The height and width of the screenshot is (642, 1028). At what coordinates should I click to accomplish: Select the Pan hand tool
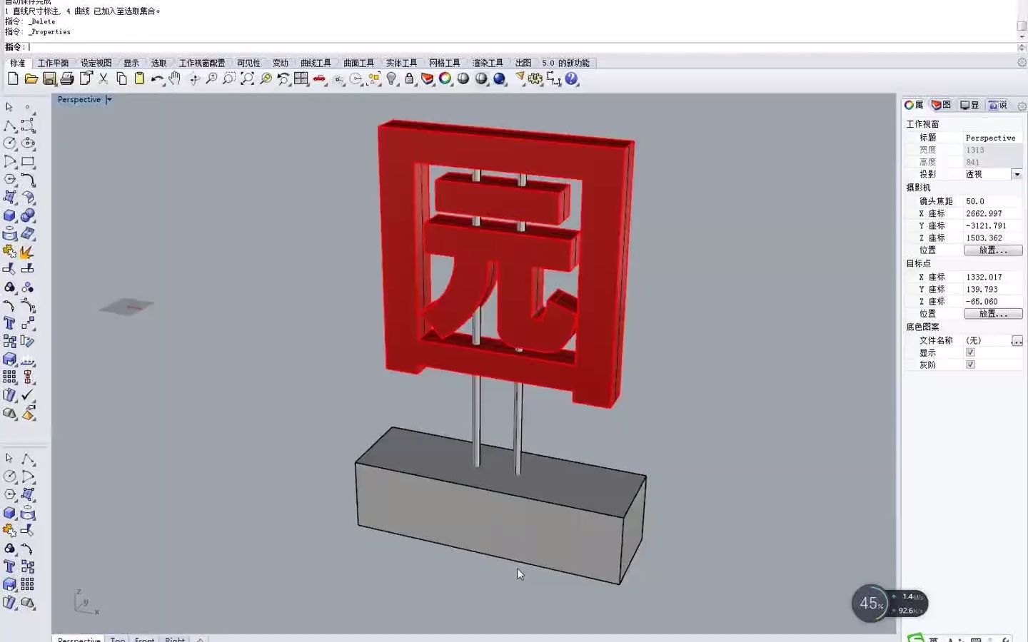175,79
